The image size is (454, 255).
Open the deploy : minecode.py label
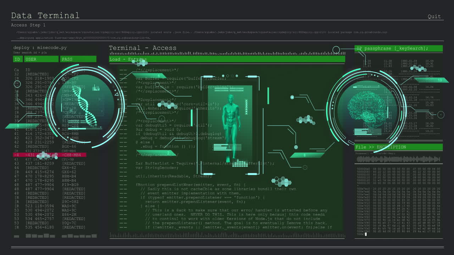click(x=40, y=47)
